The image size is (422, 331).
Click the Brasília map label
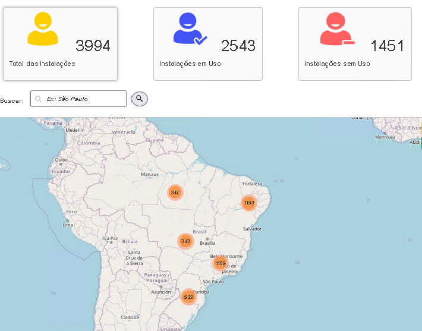[x=207, y=243]
